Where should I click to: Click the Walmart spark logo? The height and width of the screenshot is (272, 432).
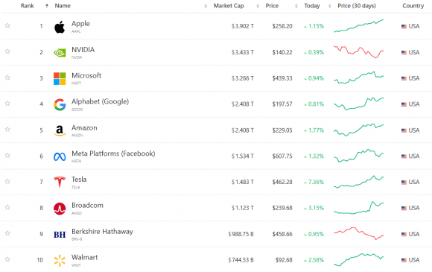tap(60, 260)
